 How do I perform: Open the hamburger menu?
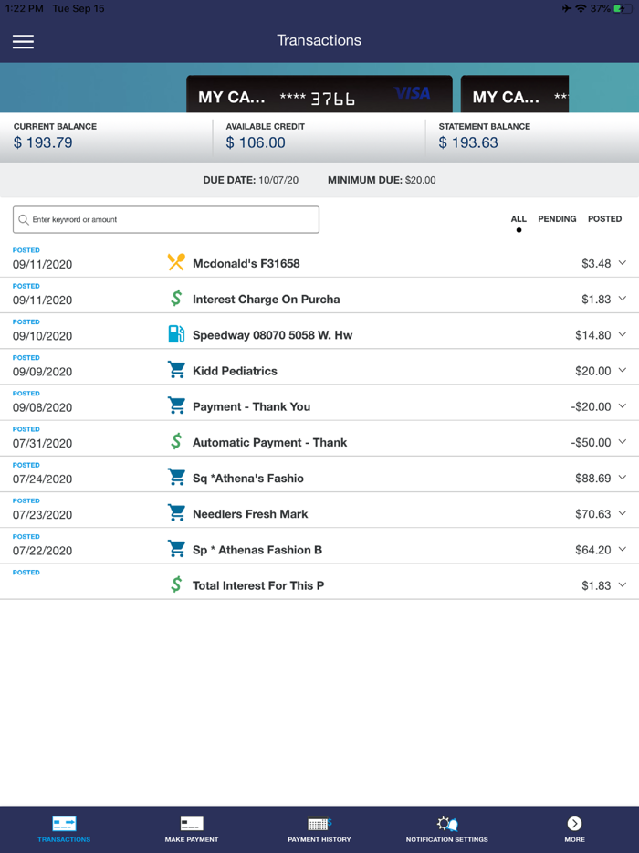[24, 41]
